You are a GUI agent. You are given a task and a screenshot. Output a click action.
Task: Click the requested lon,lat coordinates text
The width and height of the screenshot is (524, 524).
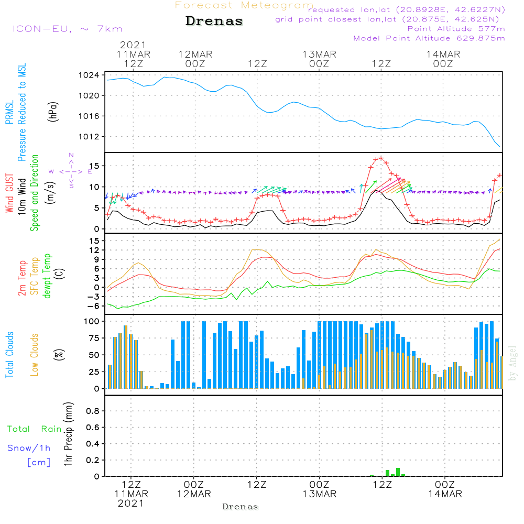coord(406,10)
